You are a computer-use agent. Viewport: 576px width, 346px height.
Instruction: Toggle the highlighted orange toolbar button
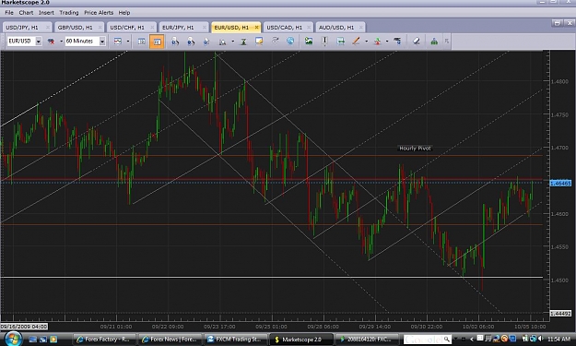(157, 42)
